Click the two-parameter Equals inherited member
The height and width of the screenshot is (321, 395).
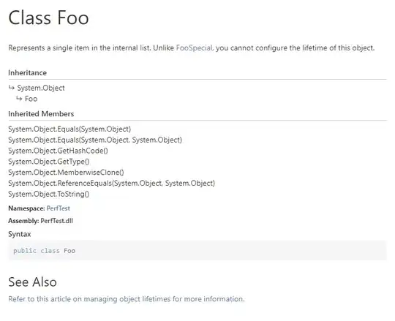[95, 140]
